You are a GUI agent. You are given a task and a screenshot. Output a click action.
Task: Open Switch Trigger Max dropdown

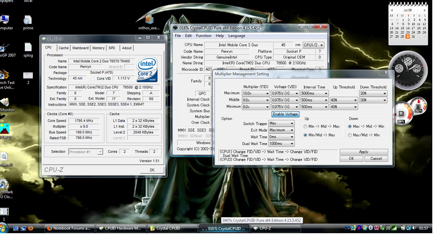pyautogui.click(x=282, y=123)
